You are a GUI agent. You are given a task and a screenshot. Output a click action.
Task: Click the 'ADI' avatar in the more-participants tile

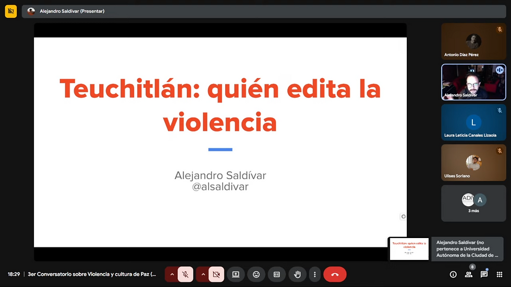pos(468,199)
